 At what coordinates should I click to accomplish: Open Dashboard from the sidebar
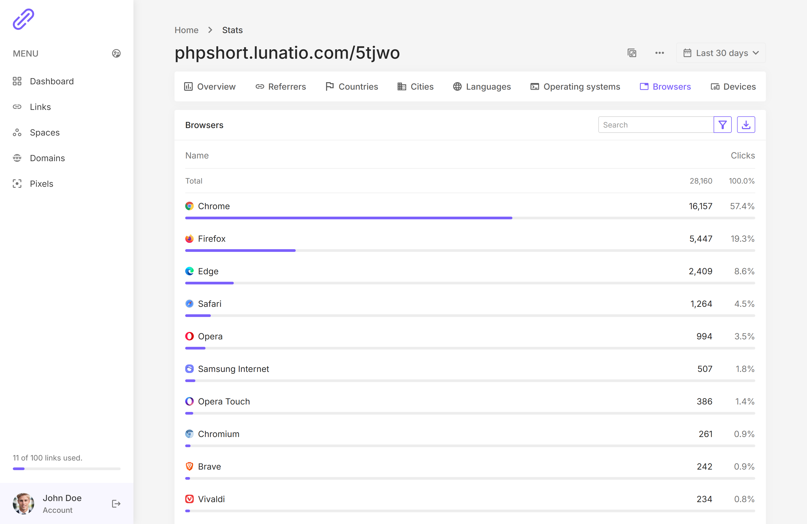(52, 81)
